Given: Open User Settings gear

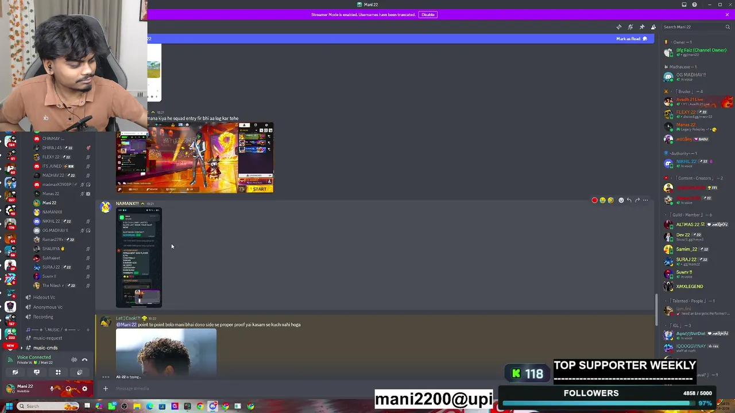Looking at the screenshot, I should [x=84, y=389].
